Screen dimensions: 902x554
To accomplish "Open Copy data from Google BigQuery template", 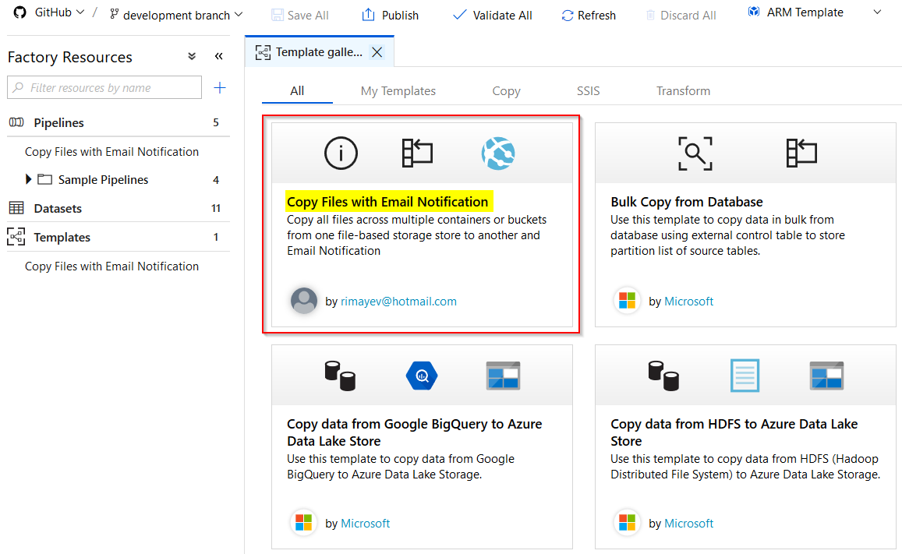I will pyautogui.click(x=414, y=432).
